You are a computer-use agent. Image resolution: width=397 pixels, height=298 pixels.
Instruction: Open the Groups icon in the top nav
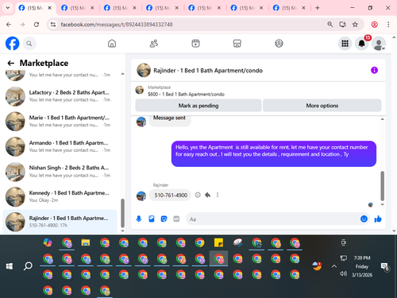coord(279,44)
